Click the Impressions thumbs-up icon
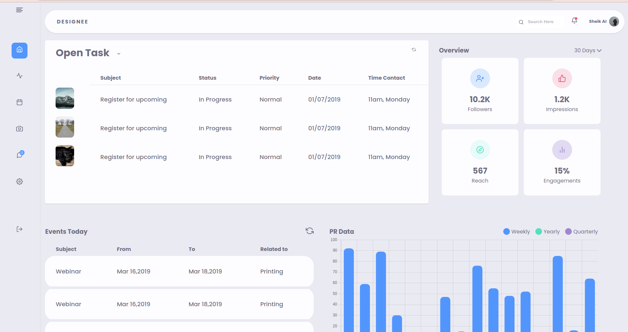This screenshot has width=628, height=332. 562,78
